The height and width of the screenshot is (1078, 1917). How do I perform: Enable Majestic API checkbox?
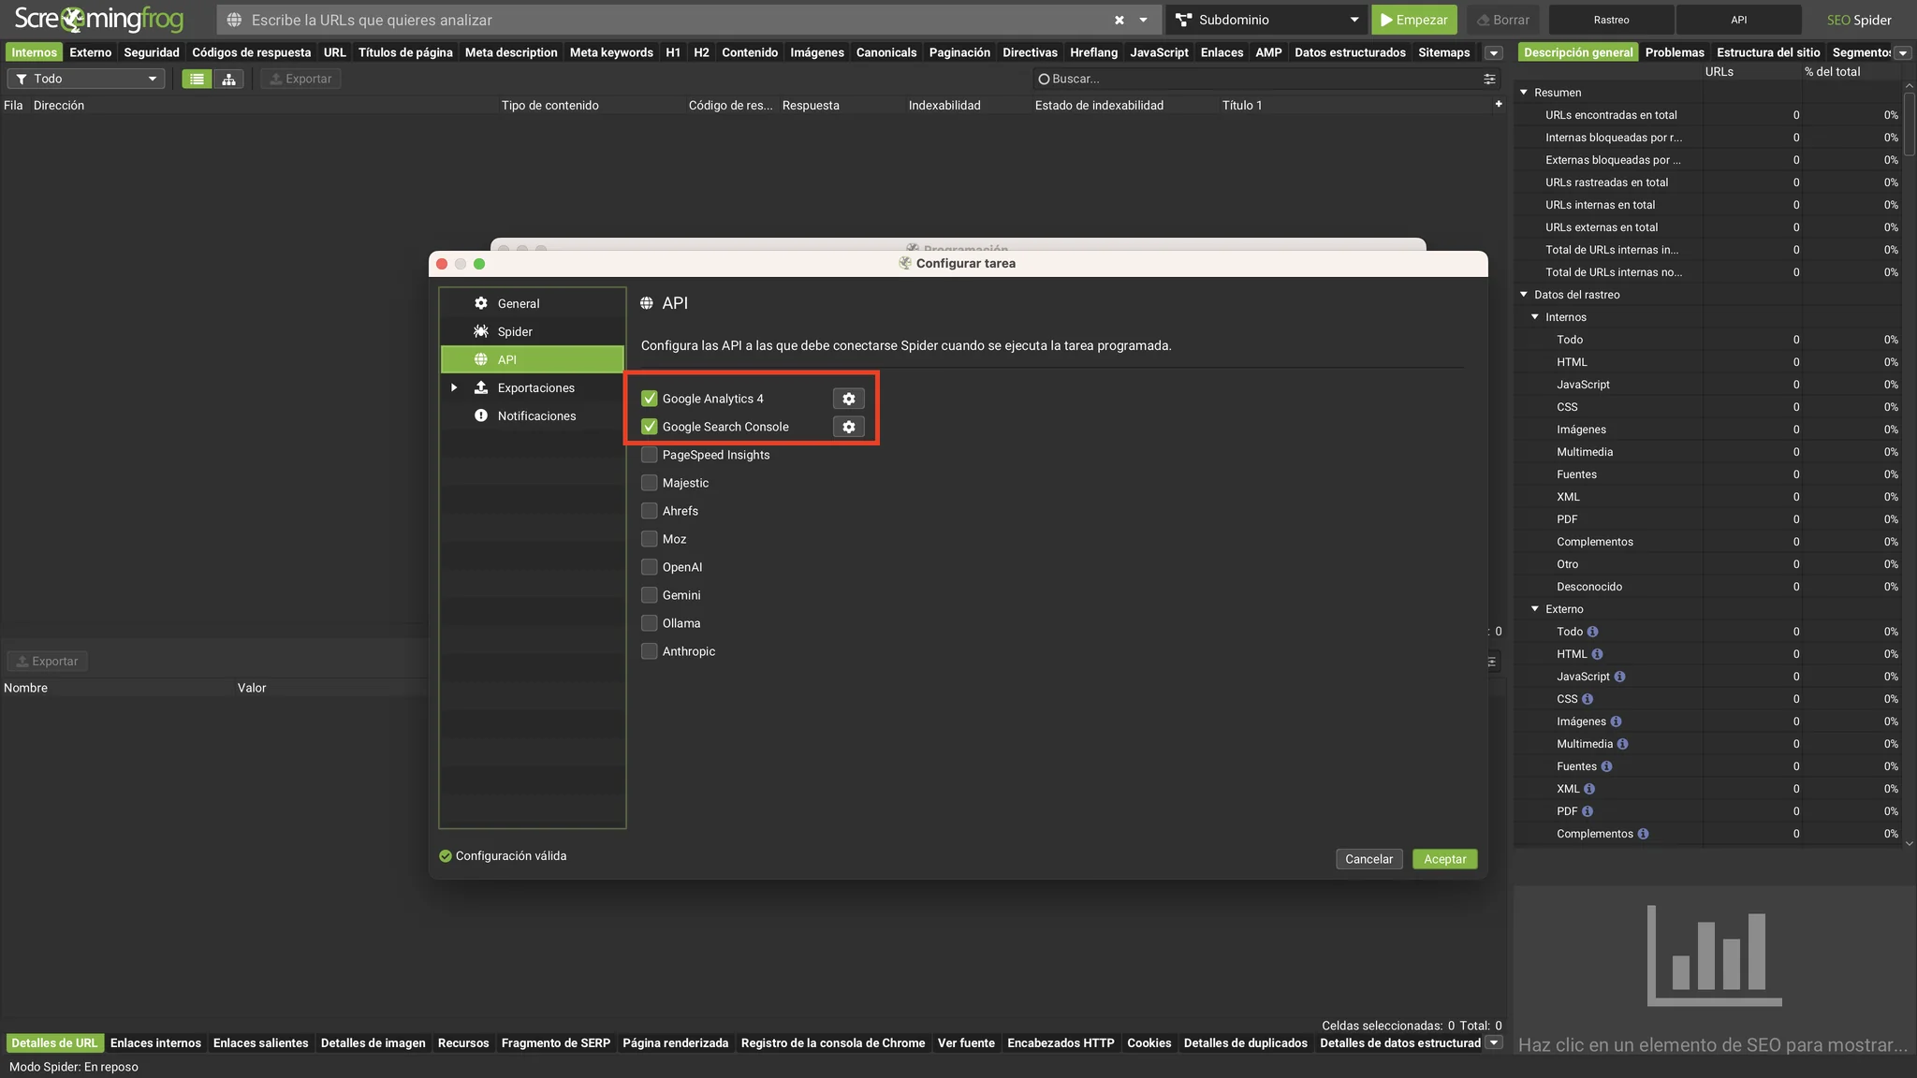pyautogui.click(x=649, y=483)
